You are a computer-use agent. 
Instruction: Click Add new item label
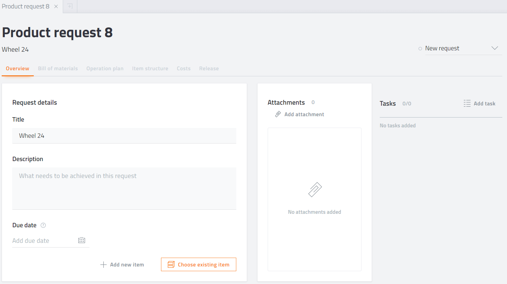pyautogui.click(x=127, y=265)
